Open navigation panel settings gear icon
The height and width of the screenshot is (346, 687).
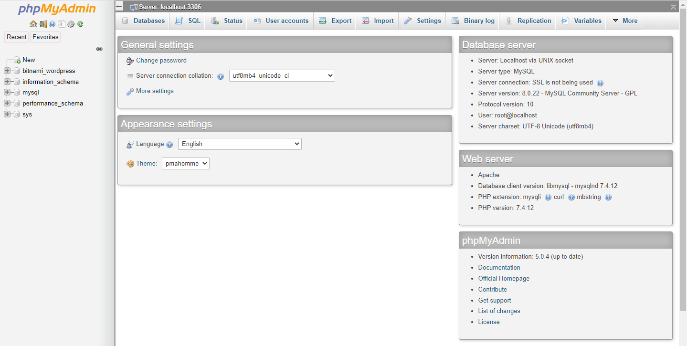(x=71, y=24)
